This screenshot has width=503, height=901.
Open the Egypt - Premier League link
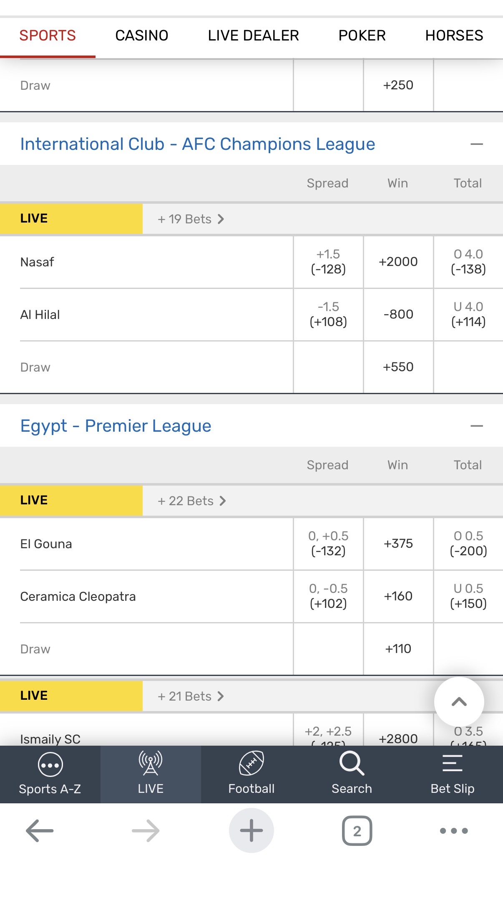tap(116, 426)
